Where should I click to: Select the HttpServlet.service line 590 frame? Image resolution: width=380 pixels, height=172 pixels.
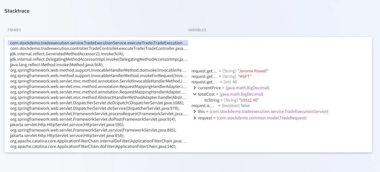[67, 125]
